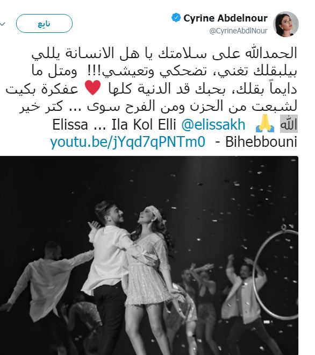Click the @CyrineAbdlNour handle
The image size is (315, 355).
[x=238, y=31]
